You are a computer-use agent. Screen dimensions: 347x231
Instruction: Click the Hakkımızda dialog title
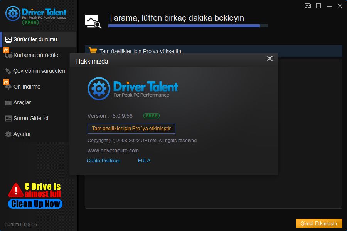pyautogui.click(x=92, y=62)
